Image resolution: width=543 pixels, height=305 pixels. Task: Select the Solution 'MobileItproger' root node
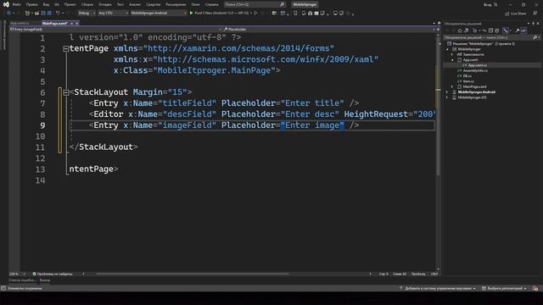click(x=481, y=44)
